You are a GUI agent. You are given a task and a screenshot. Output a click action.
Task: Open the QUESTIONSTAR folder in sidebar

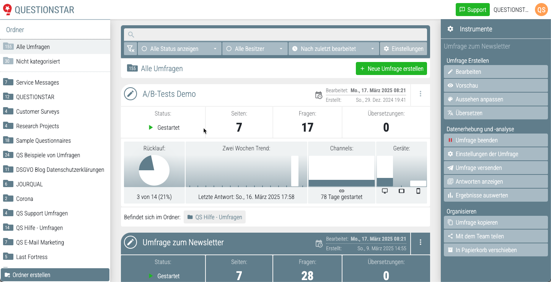[55, 97]
